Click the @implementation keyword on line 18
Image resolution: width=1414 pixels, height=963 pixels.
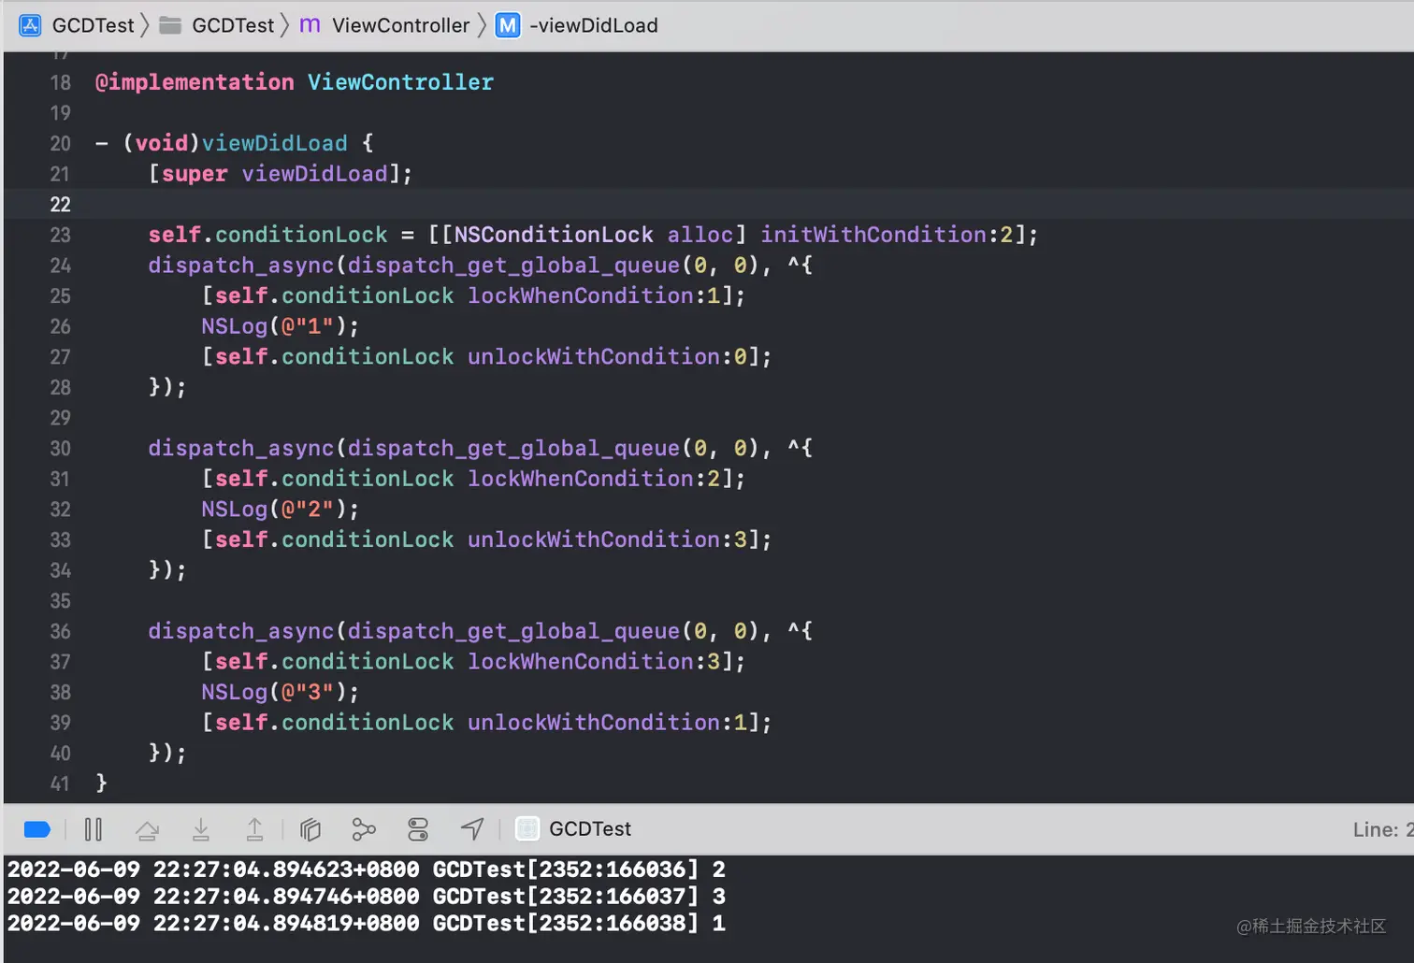(x=195, y=82)
